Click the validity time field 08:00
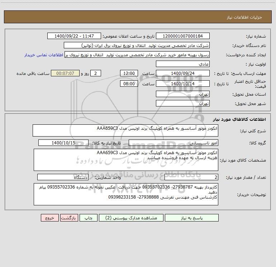Screen dimensions: 276x267 point(129,84)
